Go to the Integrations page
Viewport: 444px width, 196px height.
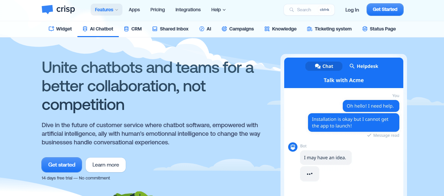point(188,10)
